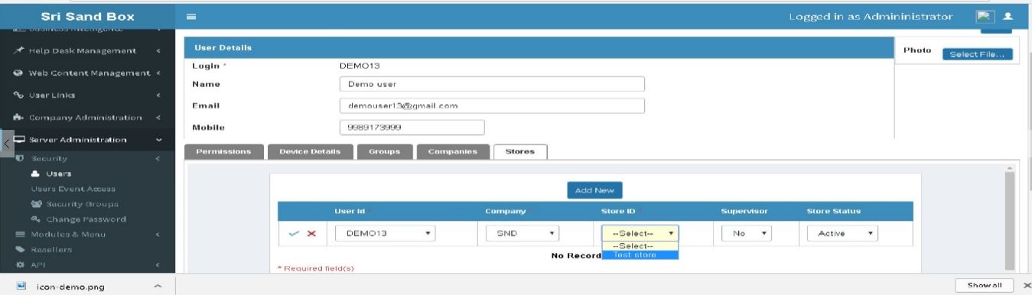Expand Web Content Management menu

point(158,73)
